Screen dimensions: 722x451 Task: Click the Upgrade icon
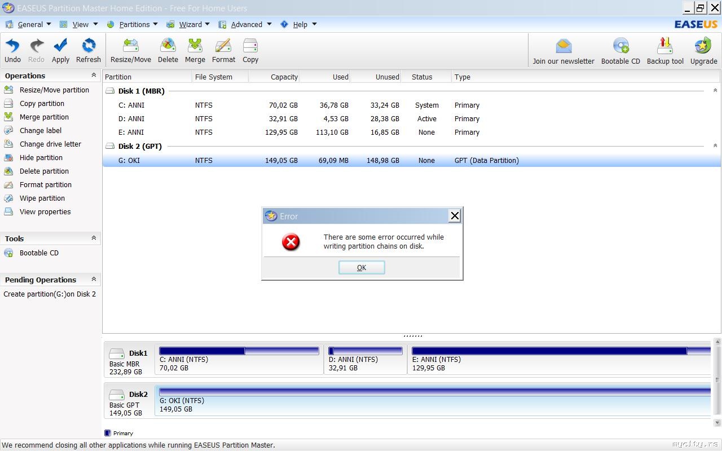pyautogui.click(x=704, y=52)
